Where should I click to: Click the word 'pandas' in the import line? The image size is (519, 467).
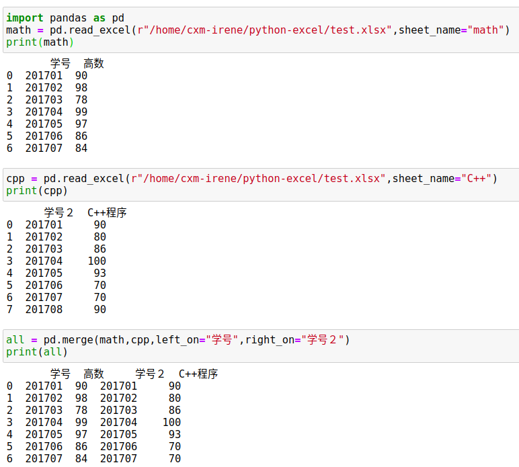click(68, 17)
